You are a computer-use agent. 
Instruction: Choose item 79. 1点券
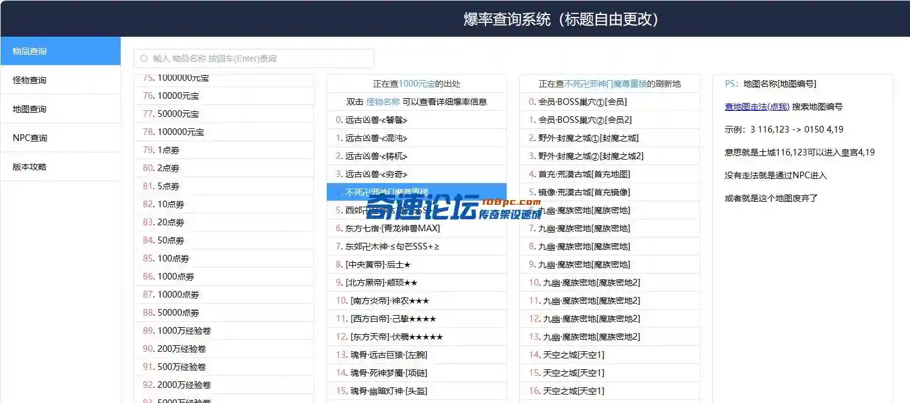click(x=224, y=150)
